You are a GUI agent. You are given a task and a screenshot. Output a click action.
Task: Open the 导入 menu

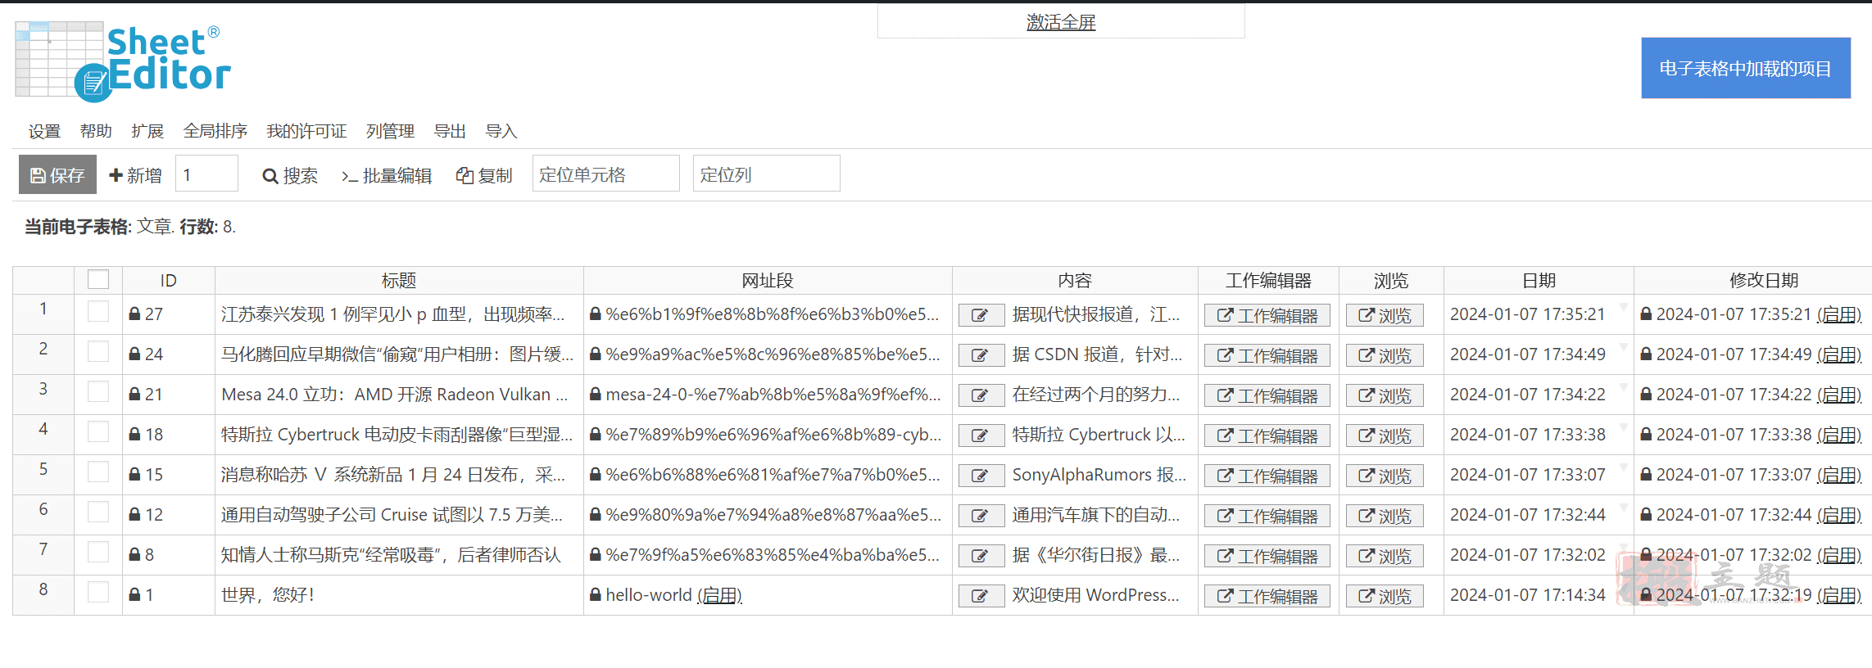[x=501, y=131]
